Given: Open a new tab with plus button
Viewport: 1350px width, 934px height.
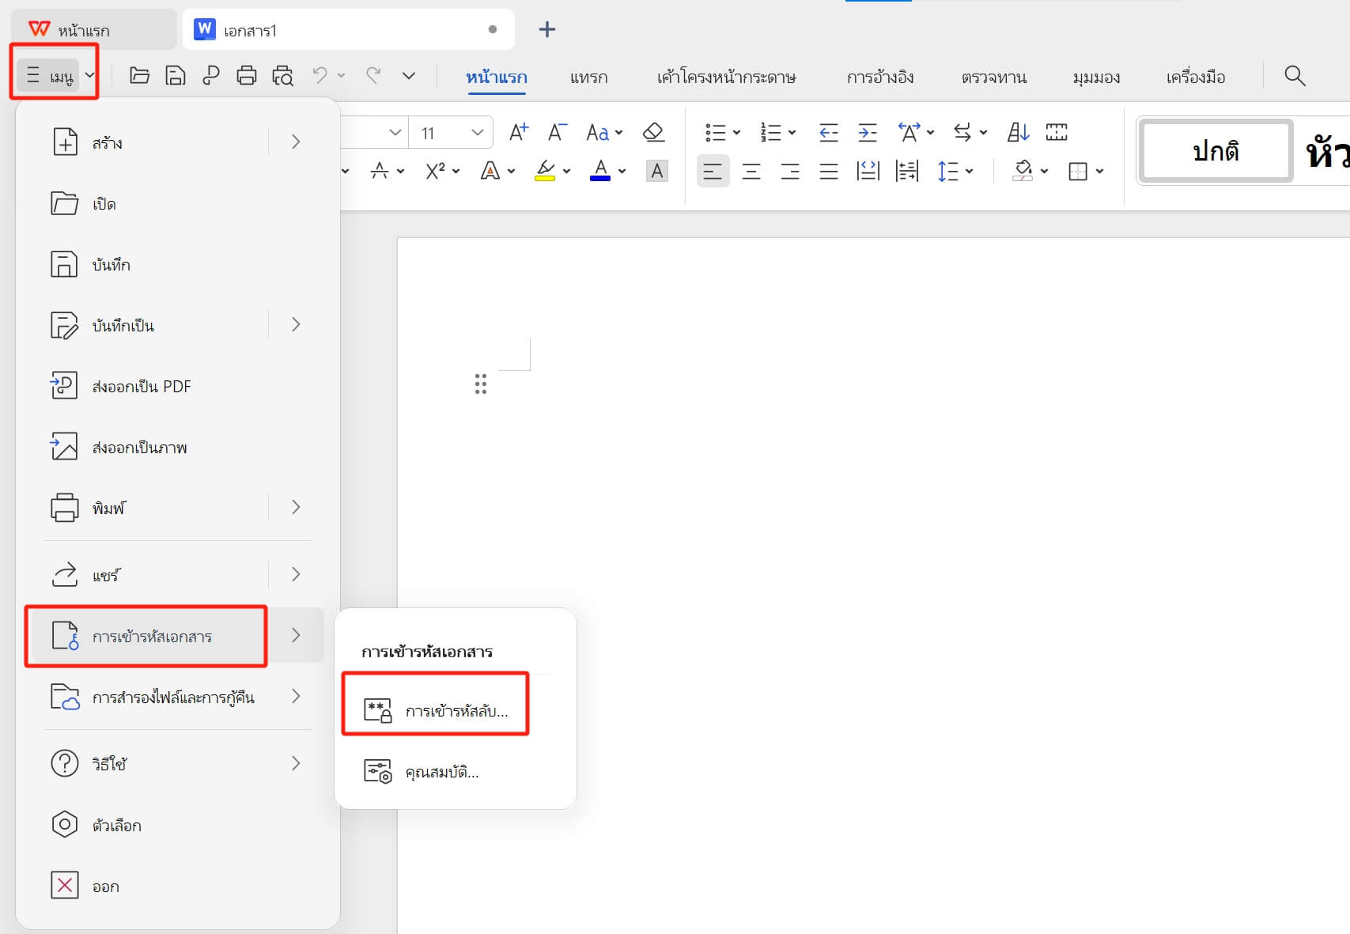Looking at the screenshot, I should tap(546, 30).
